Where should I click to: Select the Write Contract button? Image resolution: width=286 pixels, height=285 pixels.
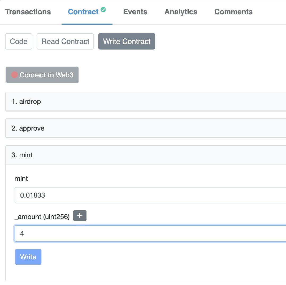click(x=127, y=41)
